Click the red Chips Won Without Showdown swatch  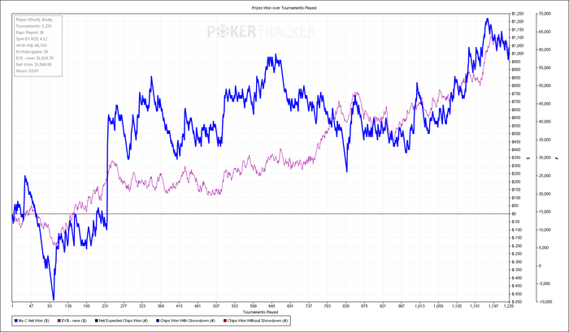coord(225,321)
